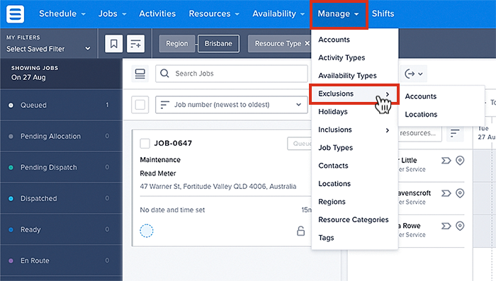496x281 pixels.
Task: Select Availability Types menu item
Action: (347, 76)
